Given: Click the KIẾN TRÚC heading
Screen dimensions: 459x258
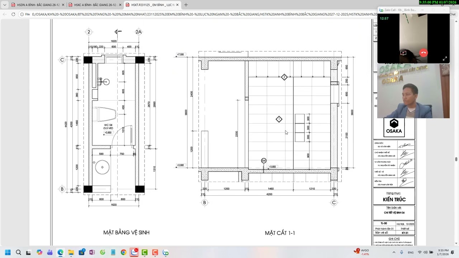Looking at the screenshot, I should tap(394, 200).
